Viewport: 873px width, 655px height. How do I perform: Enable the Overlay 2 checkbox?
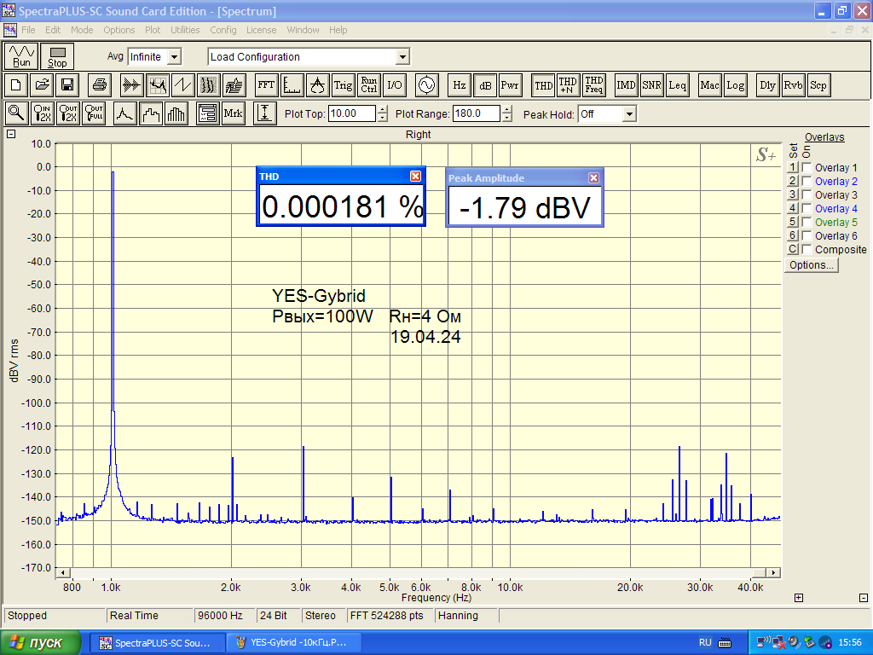807,181
